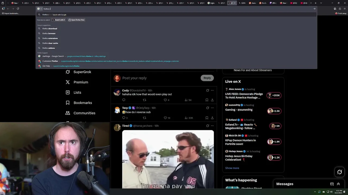List all tabs dropdown
348x195 pixels.
321,3
